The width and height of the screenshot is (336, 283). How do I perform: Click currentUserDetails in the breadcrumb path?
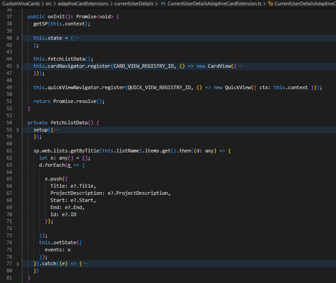(133, 4)
